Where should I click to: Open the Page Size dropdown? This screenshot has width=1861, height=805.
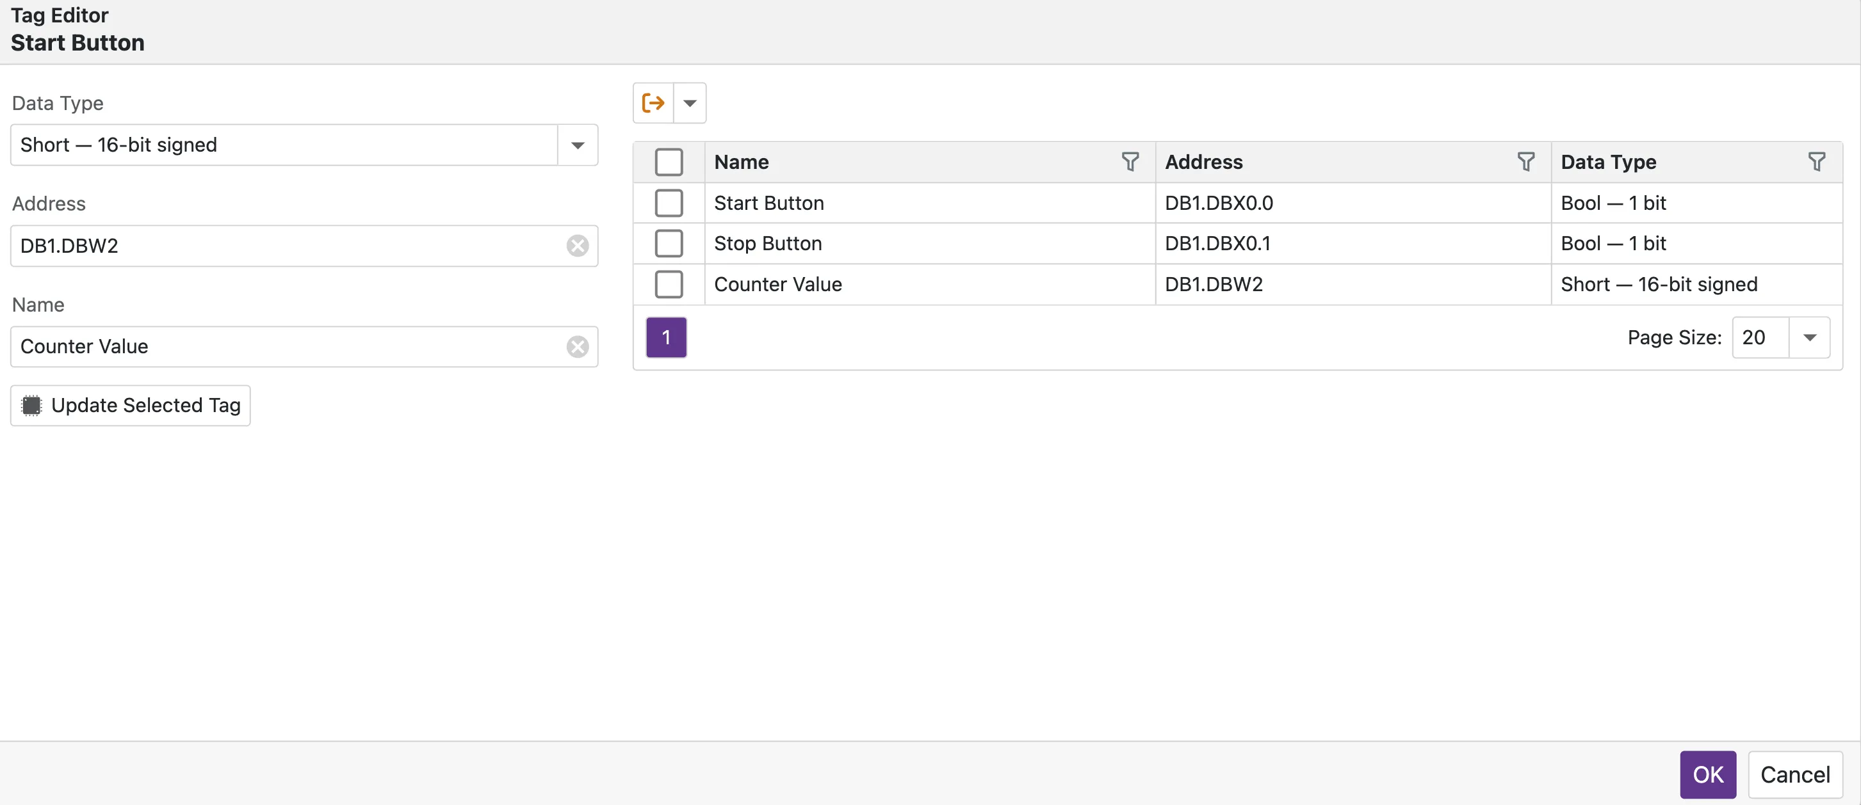(1809, 338)
